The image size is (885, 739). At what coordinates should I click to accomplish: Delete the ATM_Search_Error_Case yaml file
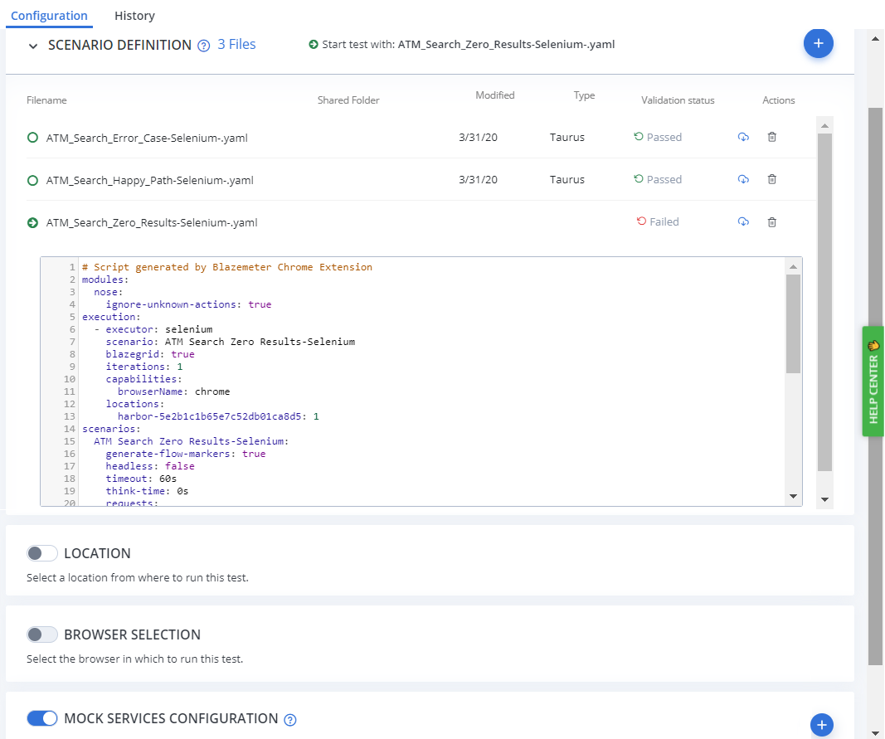tap(772, 137)
